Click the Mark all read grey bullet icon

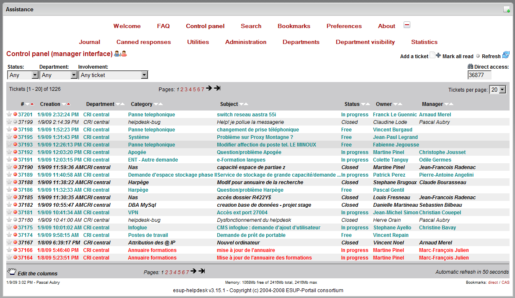pos(478,56)
